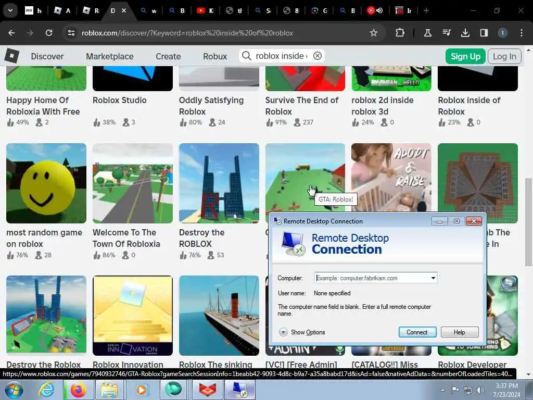Viewport: 533px width, 400px height.
Task: Open Oddly Satisfying Roblox title link
Action: click(x=211, y=106)
